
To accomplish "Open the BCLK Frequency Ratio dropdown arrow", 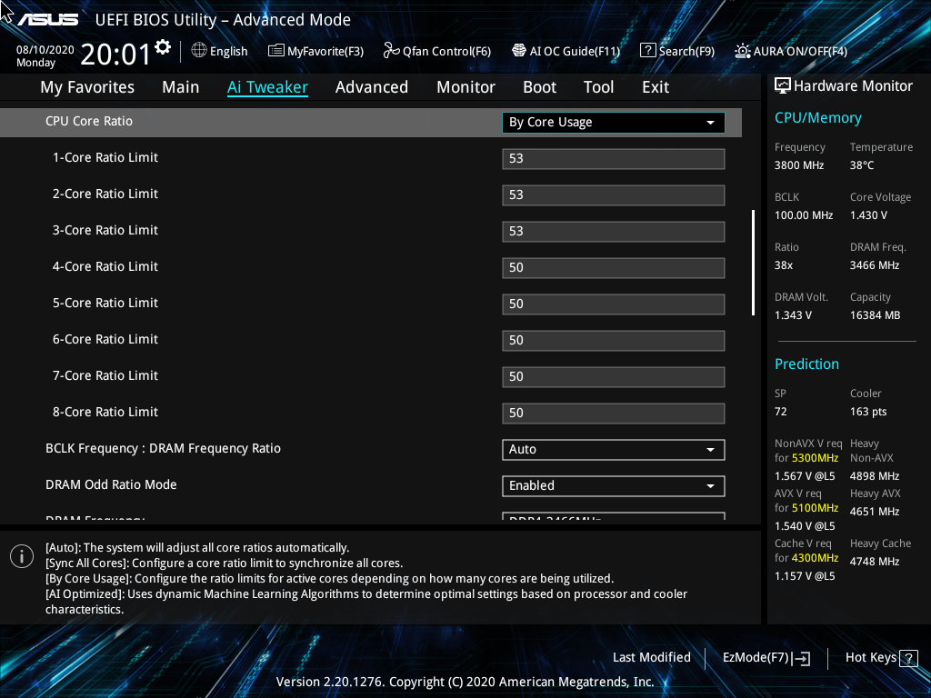I will click(x=711, y=449).
